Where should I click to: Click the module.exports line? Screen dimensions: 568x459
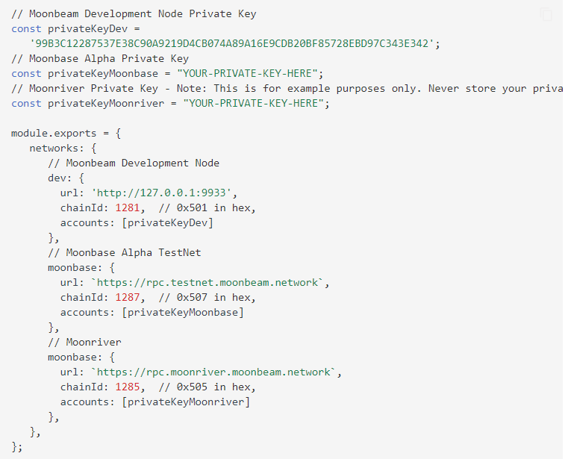(x=66, y=134)
